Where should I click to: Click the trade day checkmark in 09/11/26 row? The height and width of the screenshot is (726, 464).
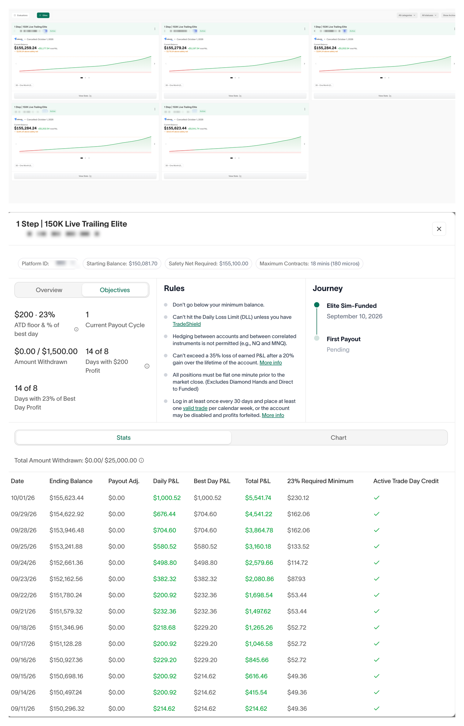click(377, 709)
